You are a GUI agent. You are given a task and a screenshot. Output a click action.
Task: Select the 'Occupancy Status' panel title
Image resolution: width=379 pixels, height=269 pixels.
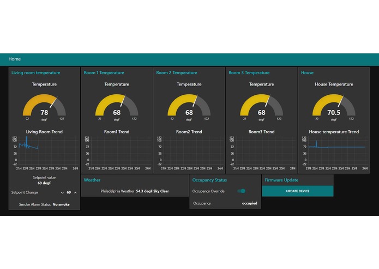click(x=209, y=180)
